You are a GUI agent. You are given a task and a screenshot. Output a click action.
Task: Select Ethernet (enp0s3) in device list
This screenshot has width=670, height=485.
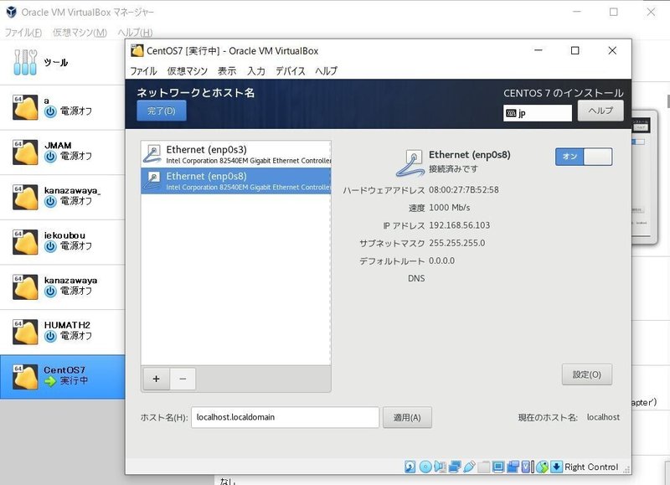(236, 154)
